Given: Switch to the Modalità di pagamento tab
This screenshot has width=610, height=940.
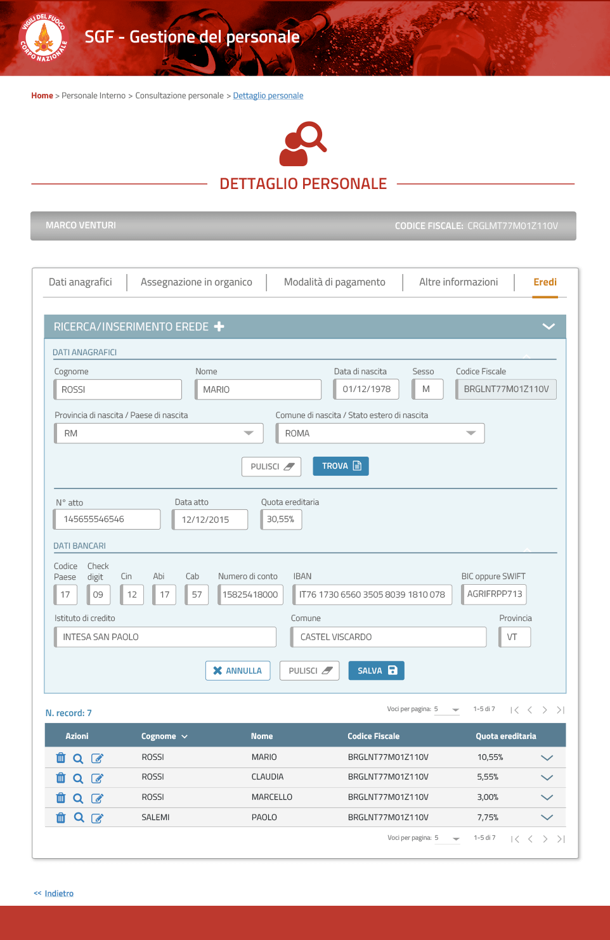Looking at the screenshot, I should pos(334,282).
